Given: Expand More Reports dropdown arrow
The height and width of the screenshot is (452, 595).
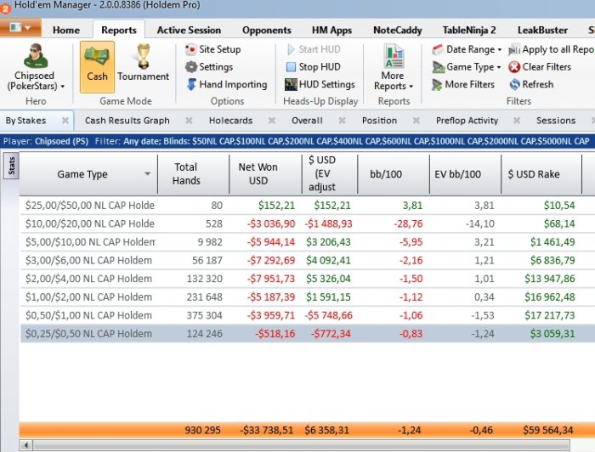Looking at the screenshot, I should point(411,87).
